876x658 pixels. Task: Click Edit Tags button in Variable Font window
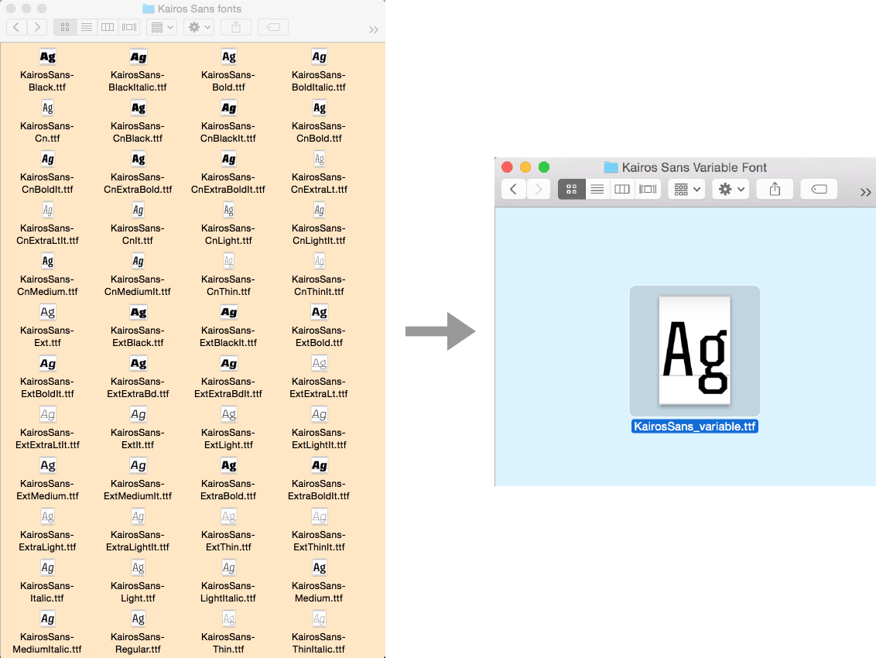tap(819, 190)
